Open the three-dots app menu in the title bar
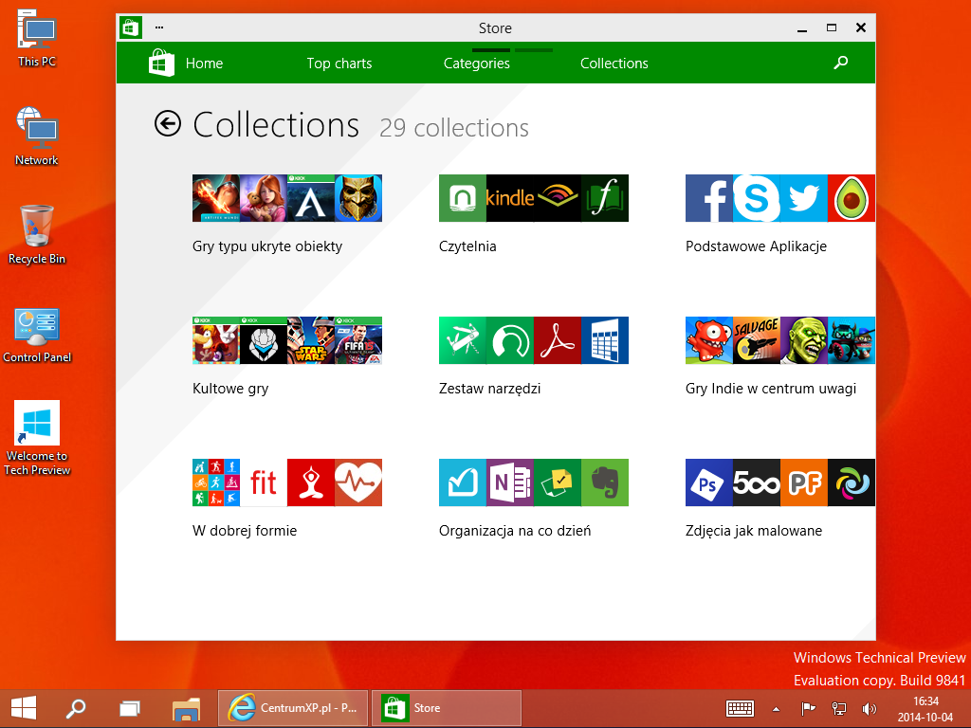 pyautogui.click(x=159, y=27)
